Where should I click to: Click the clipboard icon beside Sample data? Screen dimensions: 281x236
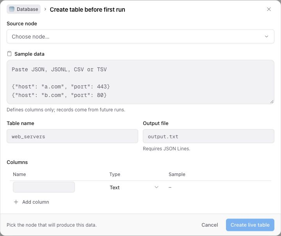pyautogui.click(x=9, y=54)
